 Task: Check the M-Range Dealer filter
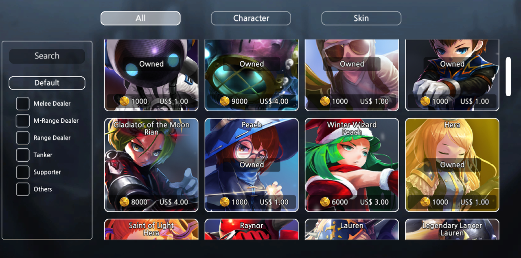(x=23, y=121)
